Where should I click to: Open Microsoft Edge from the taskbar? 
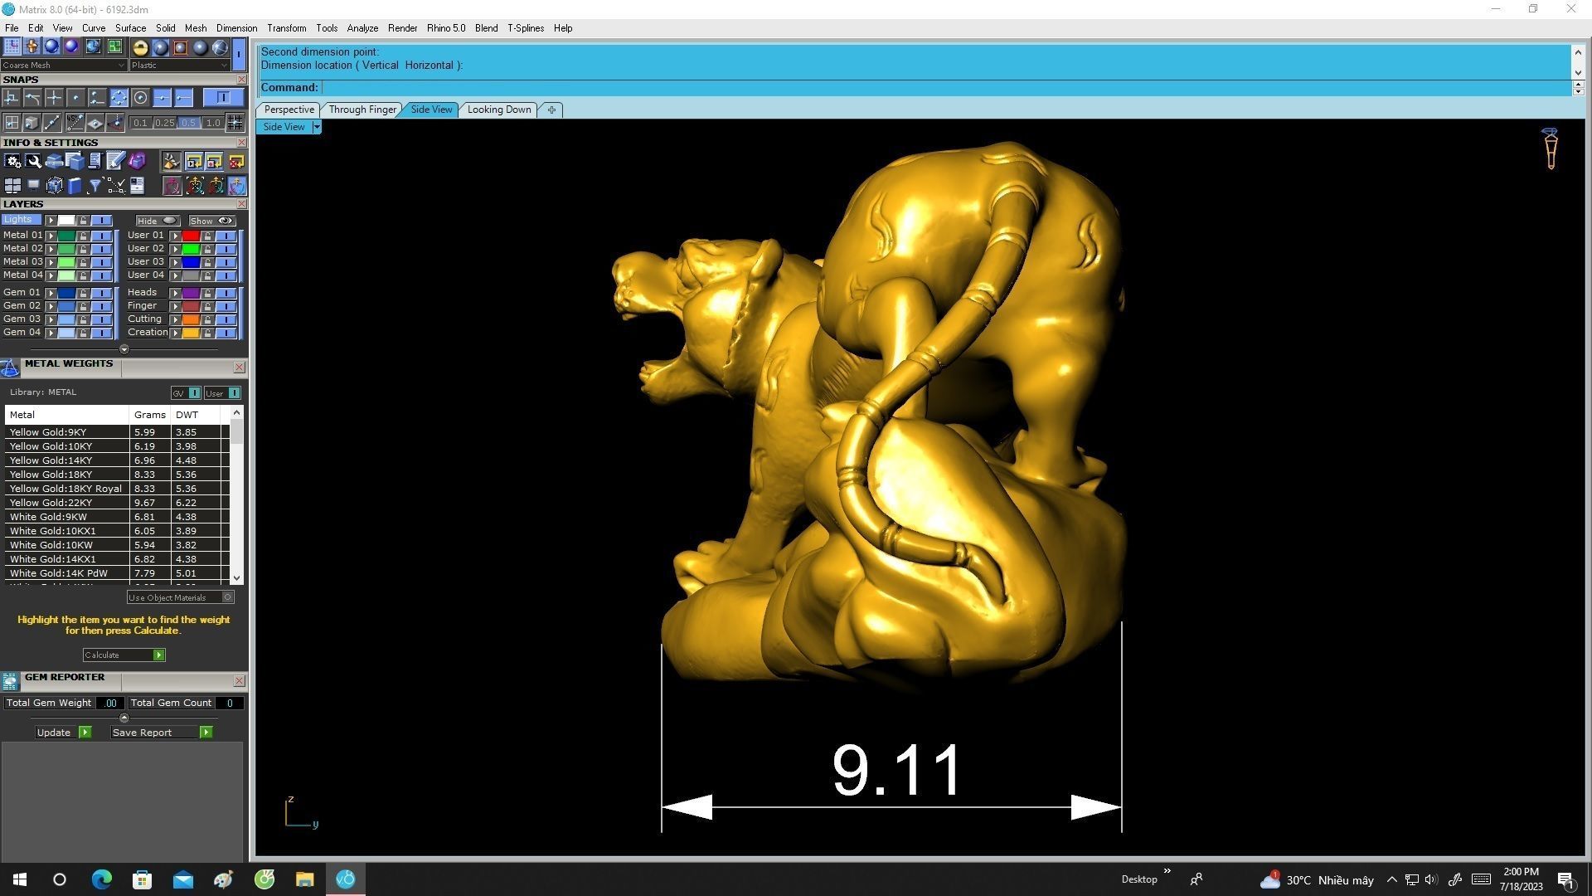tap(101, 879)
